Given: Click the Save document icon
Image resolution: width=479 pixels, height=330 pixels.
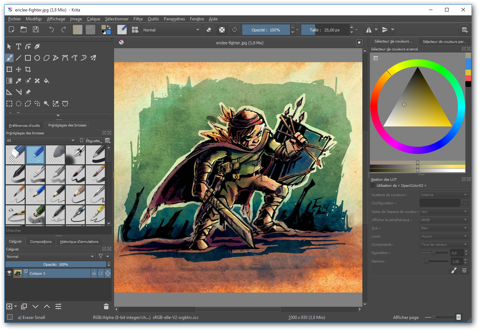Looking at the screenshot, I should [36, 30].
